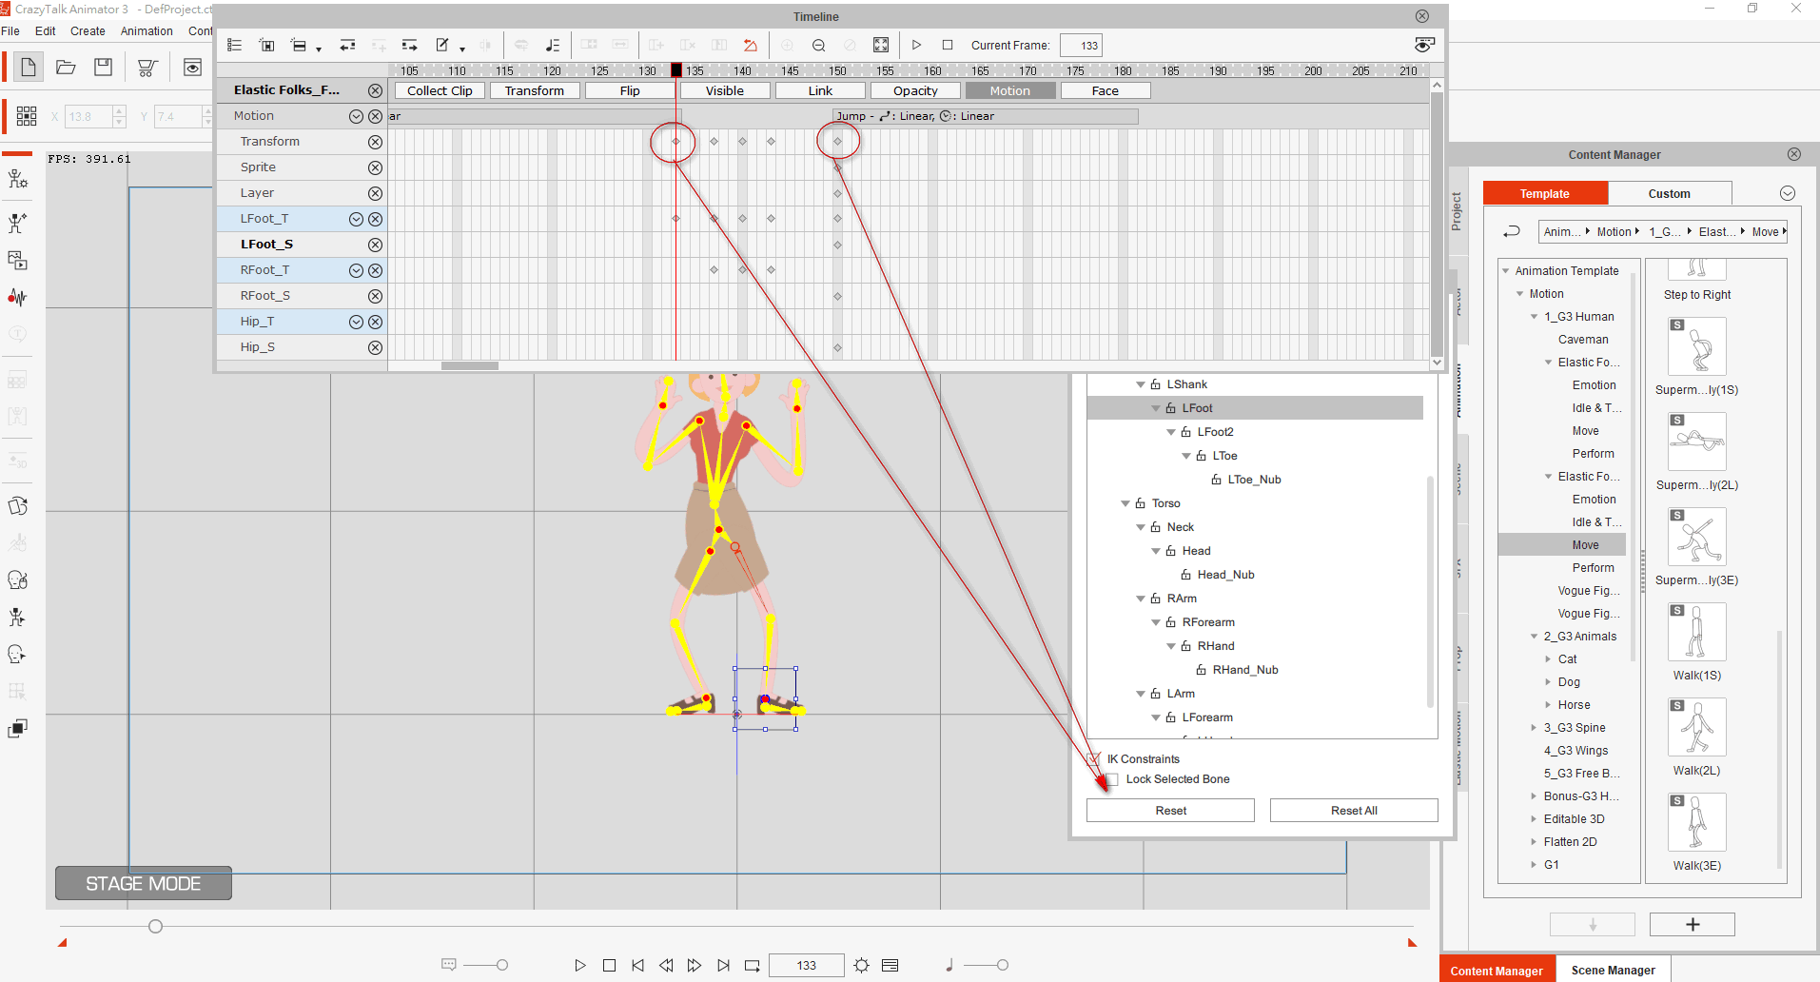Toggle the IK Constraints checkbox
Screen dimensions: 1820x982
coord(1093,758)
